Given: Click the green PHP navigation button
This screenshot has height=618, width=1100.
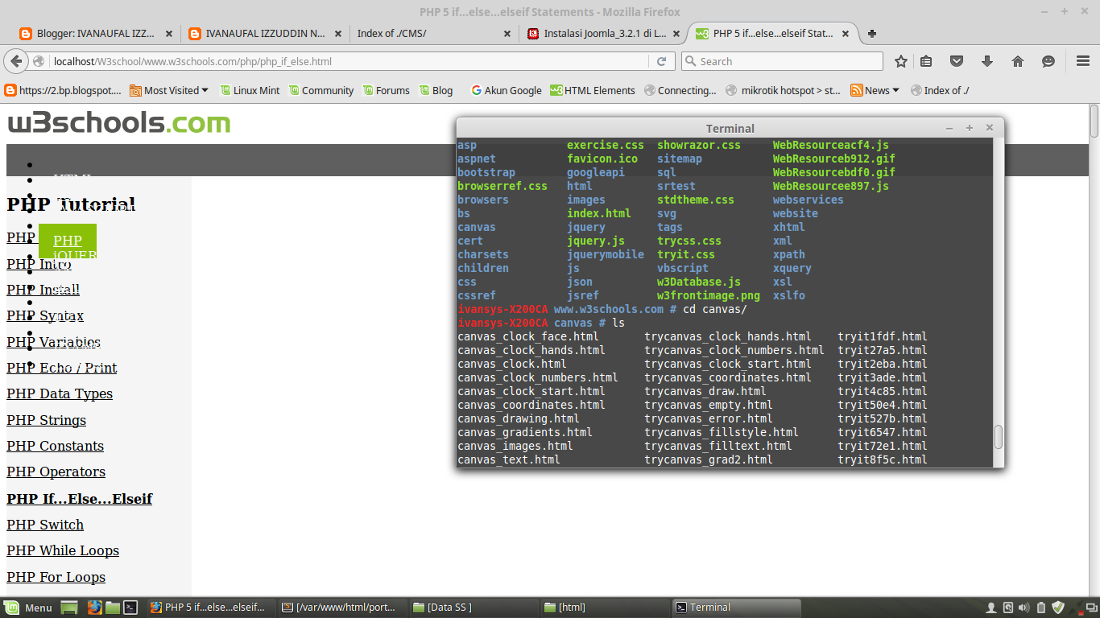Looking at the screenshot, I should tap(68, 241).
